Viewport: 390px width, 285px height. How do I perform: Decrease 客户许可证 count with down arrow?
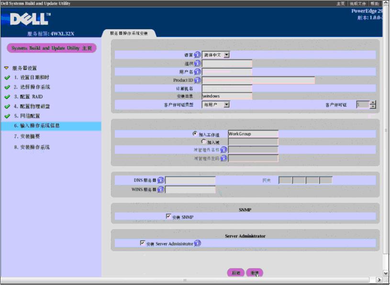[x=373, y=106]
